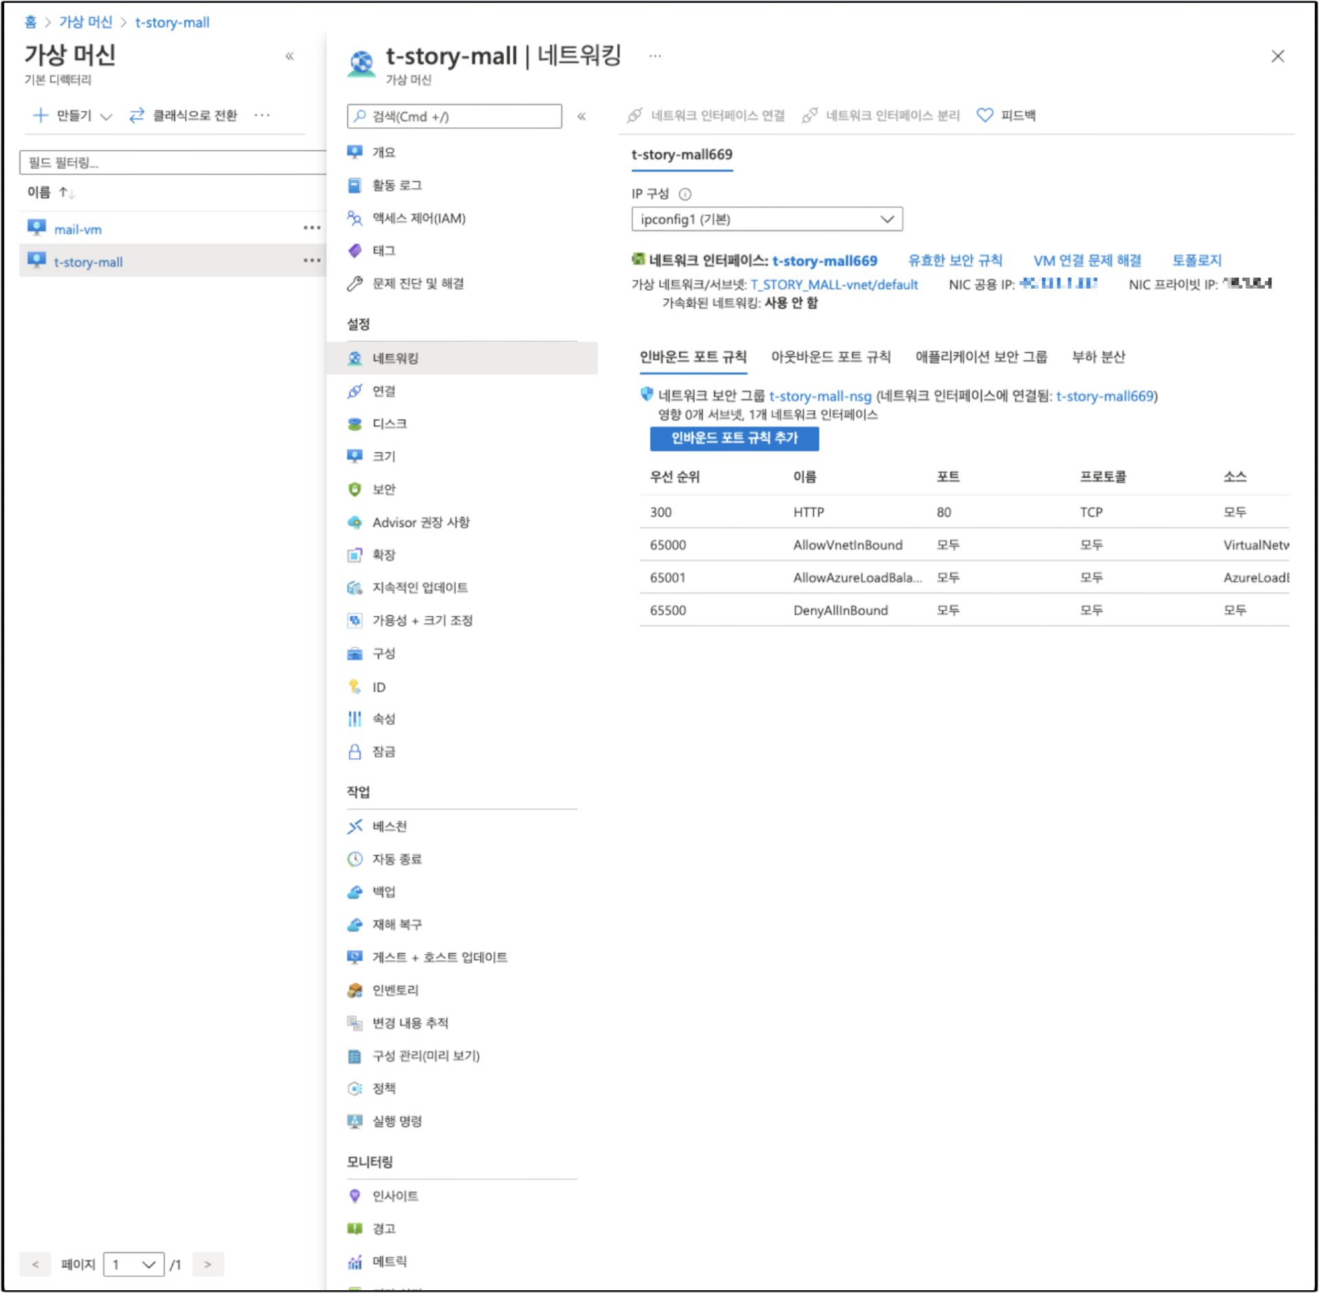Open the Disks (디스크) menu icon
1319x1293 pixels.
[354, 424]
